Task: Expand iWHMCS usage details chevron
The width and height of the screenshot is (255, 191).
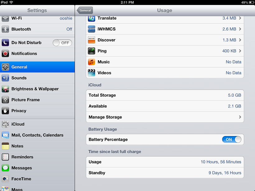Action: tap(240, 29)
